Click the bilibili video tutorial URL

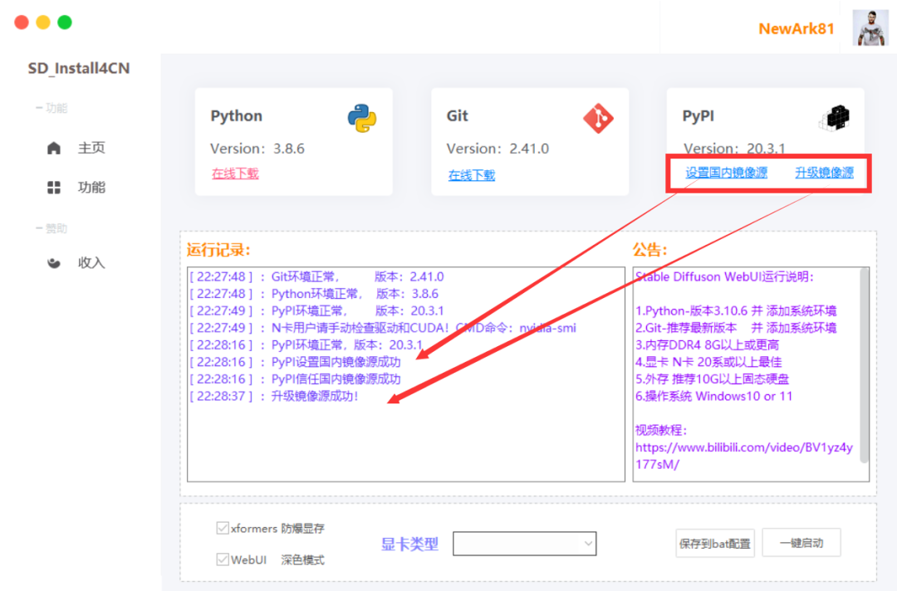click(743, 456)
